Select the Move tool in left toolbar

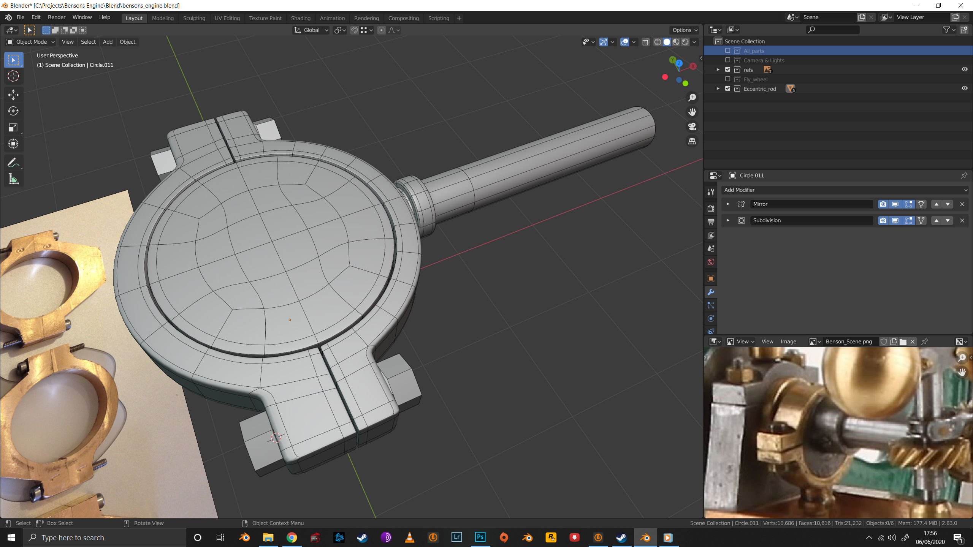click(x=13, y=95)
